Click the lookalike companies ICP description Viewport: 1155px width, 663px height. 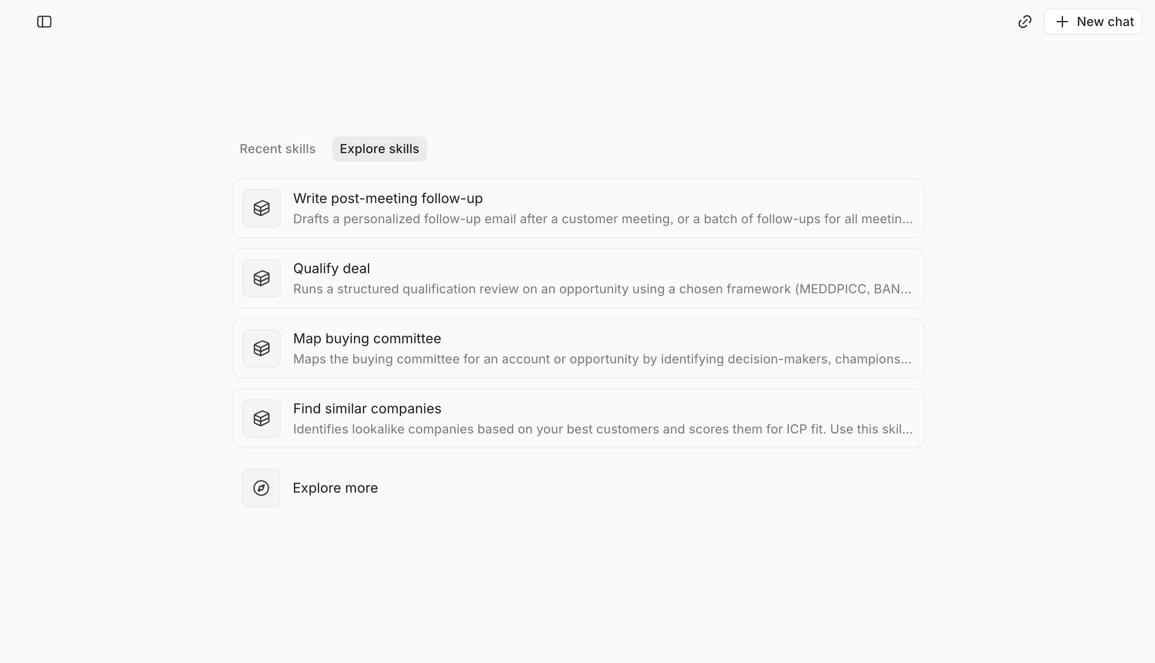[x=602, y=429]
